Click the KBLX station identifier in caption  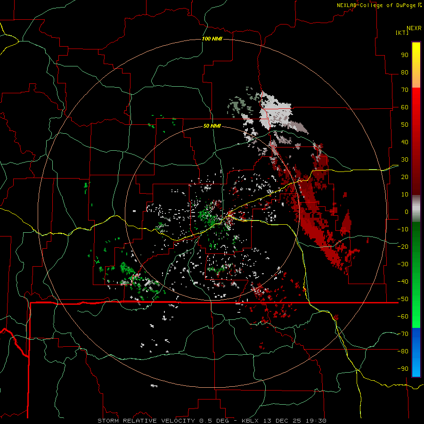pyautogui.click(x=250, y=421)
